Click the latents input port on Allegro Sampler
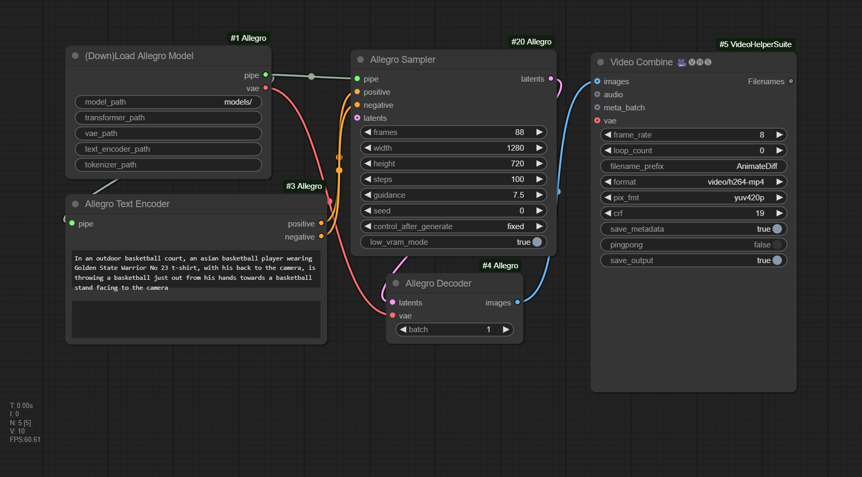Image resolution: width=862 pixels, height=477 pixels. click(357, 118)
